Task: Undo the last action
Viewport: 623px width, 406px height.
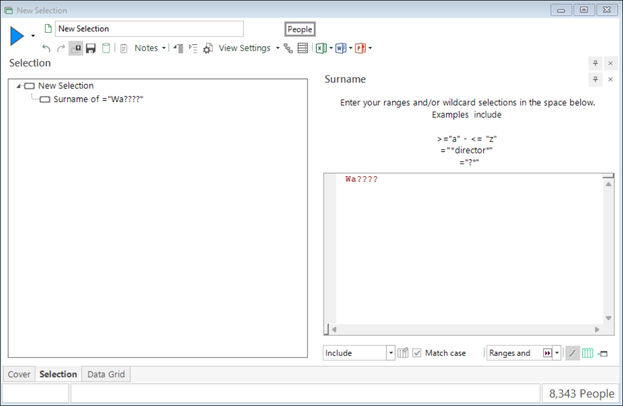Action: point(46,48)
